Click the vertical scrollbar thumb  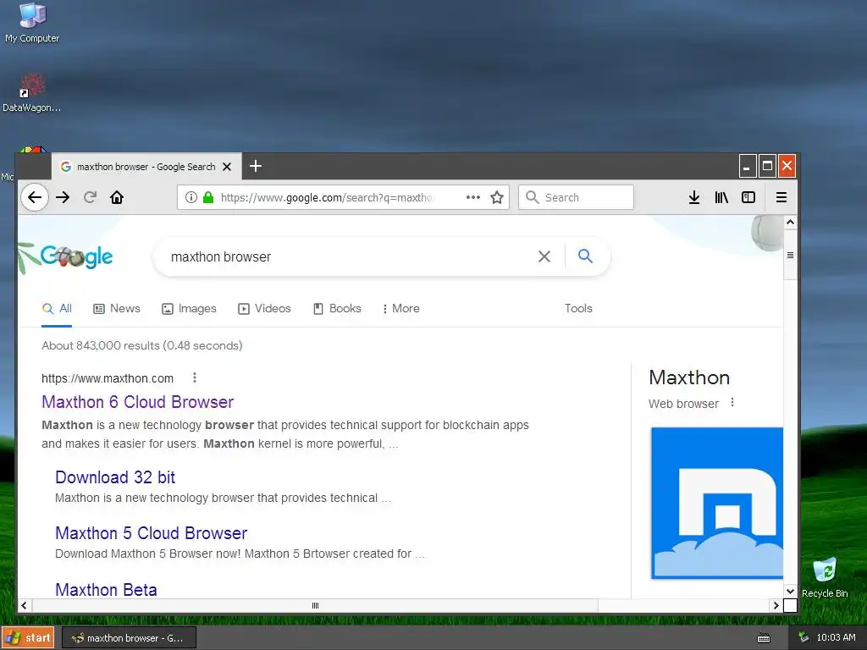click(790, 255)
